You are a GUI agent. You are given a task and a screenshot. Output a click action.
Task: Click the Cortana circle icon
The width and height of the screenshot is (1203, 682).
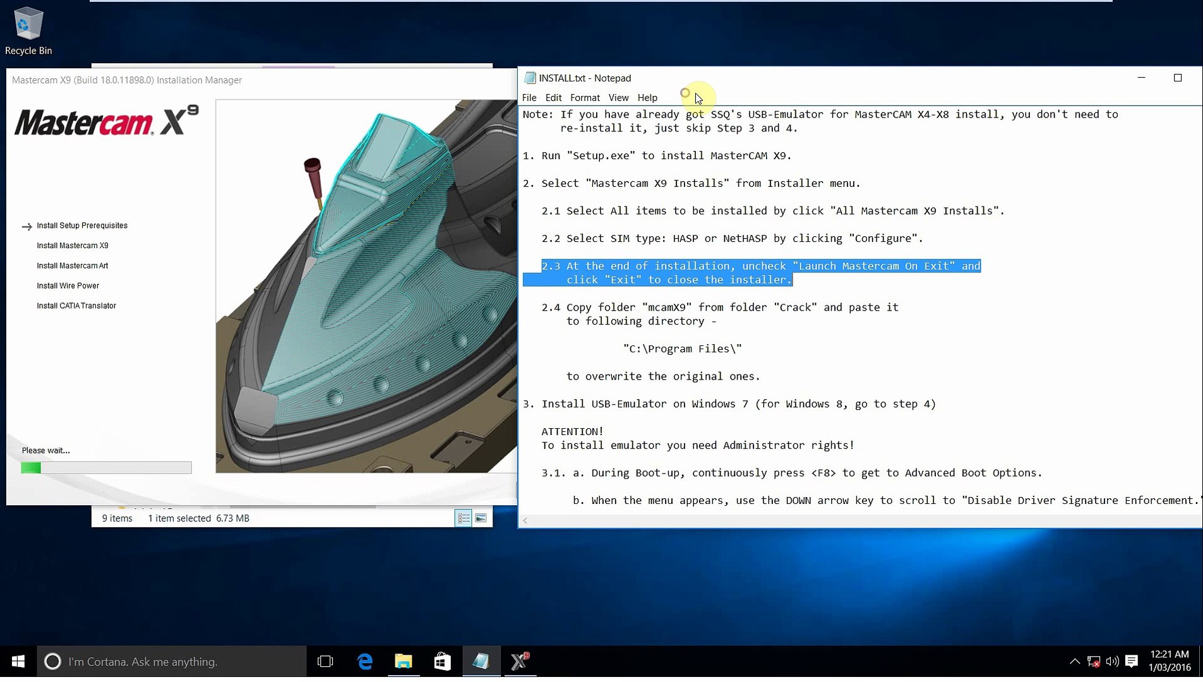(x=52, y=661)
